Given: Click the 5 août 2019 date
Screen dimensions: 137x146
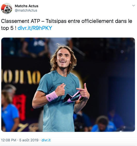Looking at the screenshot, I should tap(29, 140).
